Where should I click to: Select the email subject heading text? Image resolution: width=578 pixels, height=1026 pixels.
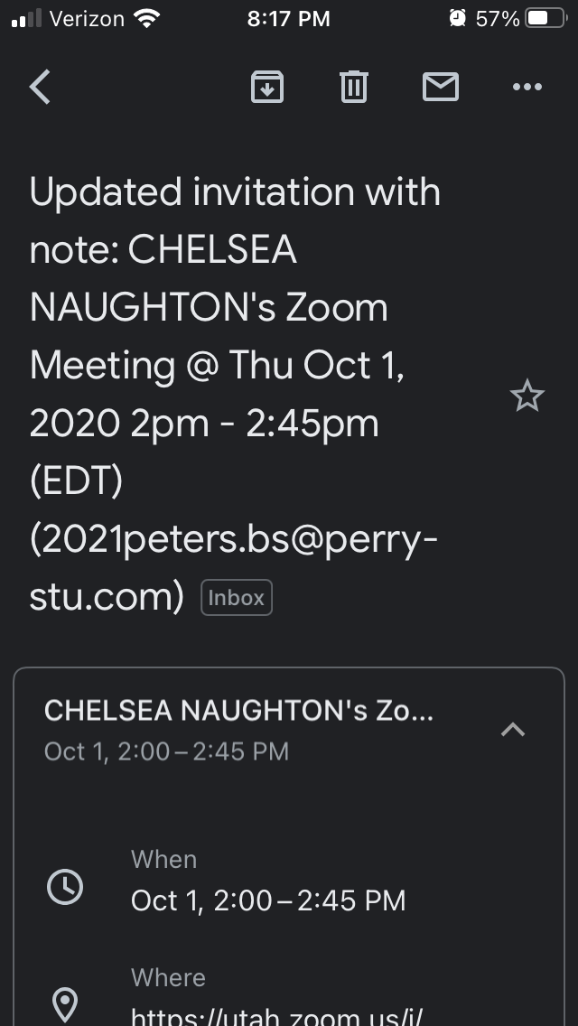pos(235,394)
